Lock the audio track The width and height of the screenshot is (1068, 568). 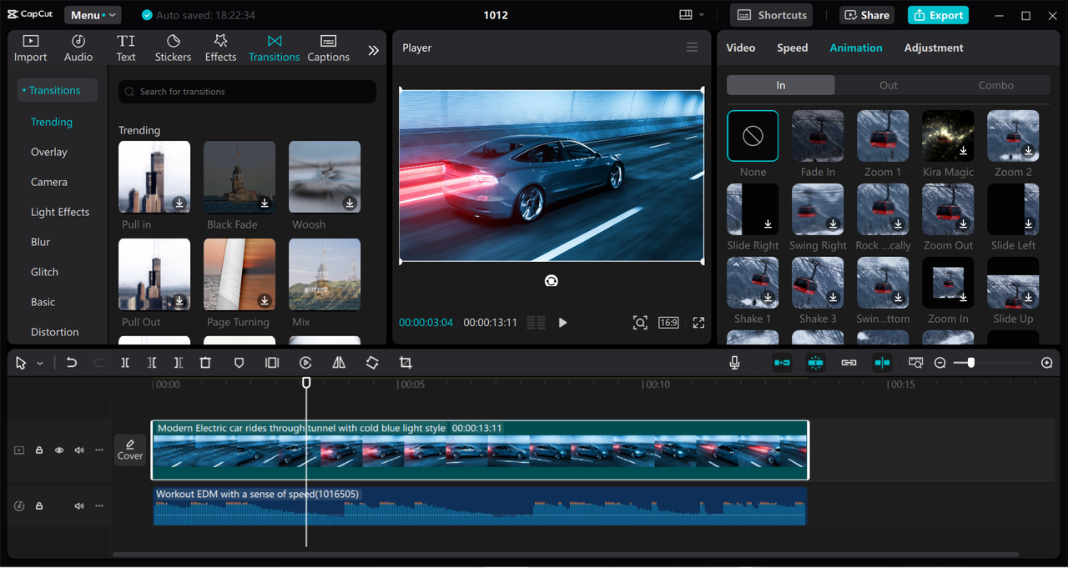pos(39,506)
